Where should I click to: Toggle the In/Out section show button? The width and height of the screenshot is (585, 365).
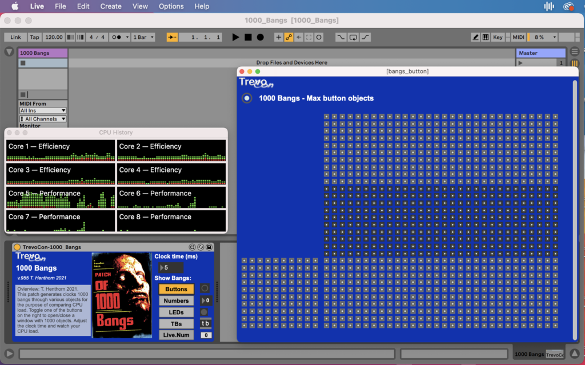coord(575,52)
